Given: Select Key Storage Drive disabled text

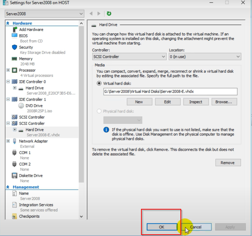Looking at the screenshot, I should [43, 53].
